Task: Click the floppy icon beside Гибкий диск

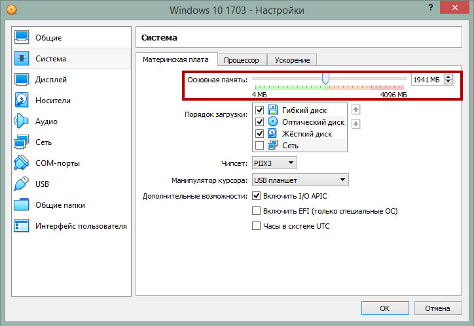Action: (272, 110)
